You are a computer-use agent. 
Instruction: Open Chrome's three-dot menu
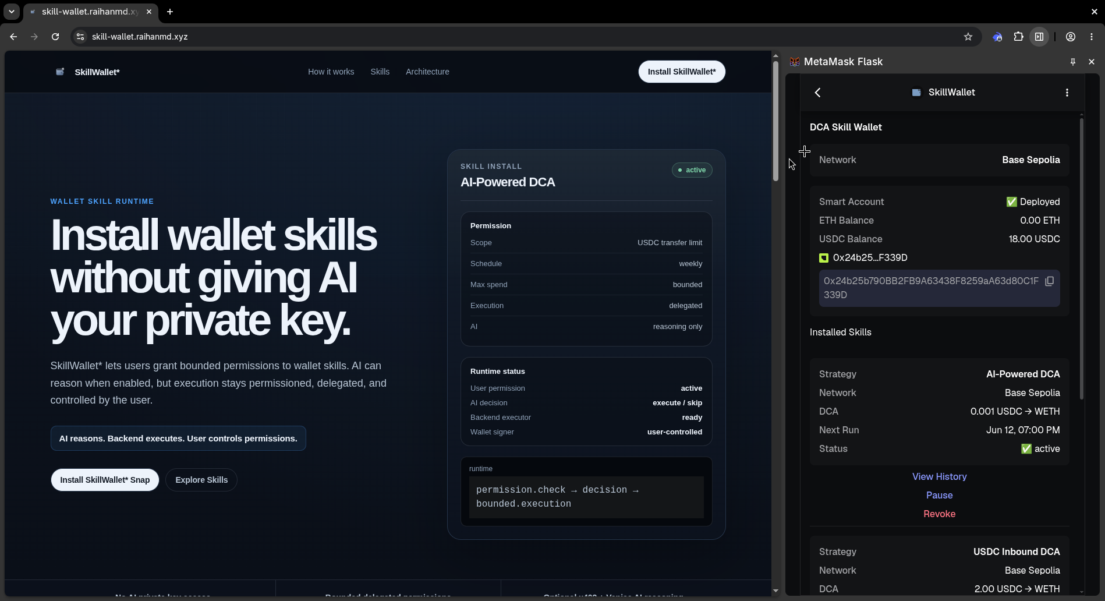pyautogui.click(x=1091, y=37)
